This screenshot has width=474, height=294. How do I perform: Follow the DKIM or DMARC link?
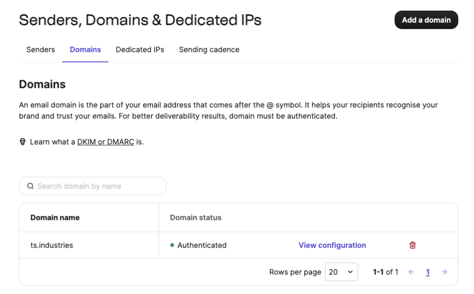[x=106, y=142]
